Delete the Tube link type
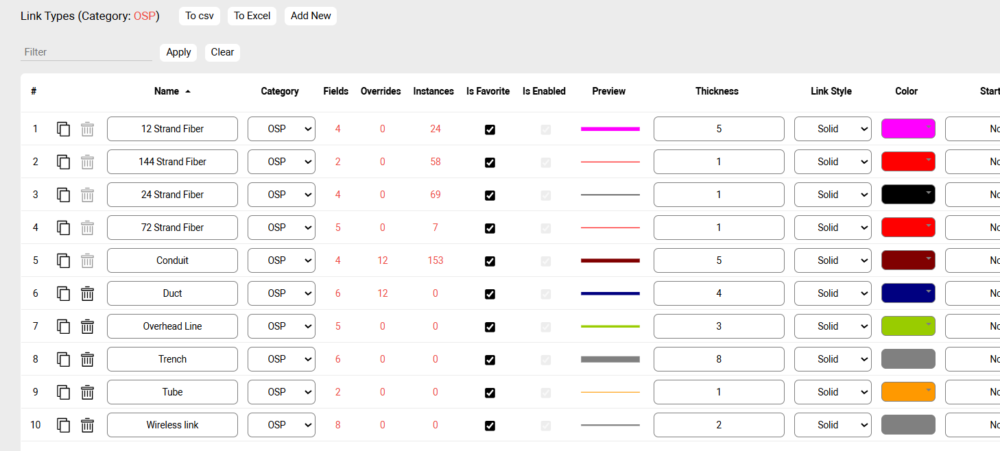 tap(87, 392)
